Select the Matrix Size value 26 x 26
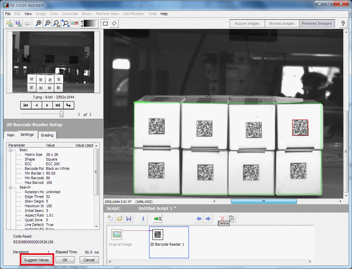 coord(52,155)
